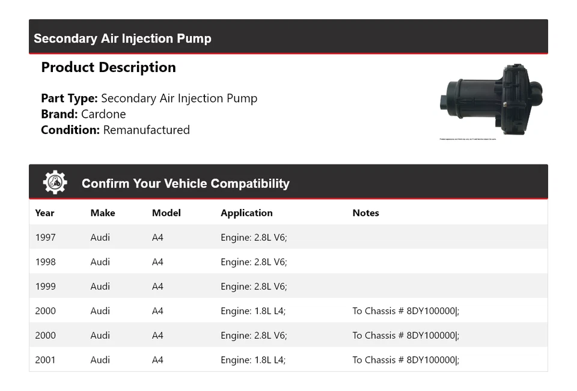Click the Application column header
Viewport: 577px width, 391px height.
coord(246,213)
